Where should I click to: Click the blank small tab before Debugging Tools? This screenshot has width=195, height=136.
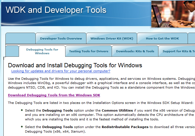(x=12, y=51)
